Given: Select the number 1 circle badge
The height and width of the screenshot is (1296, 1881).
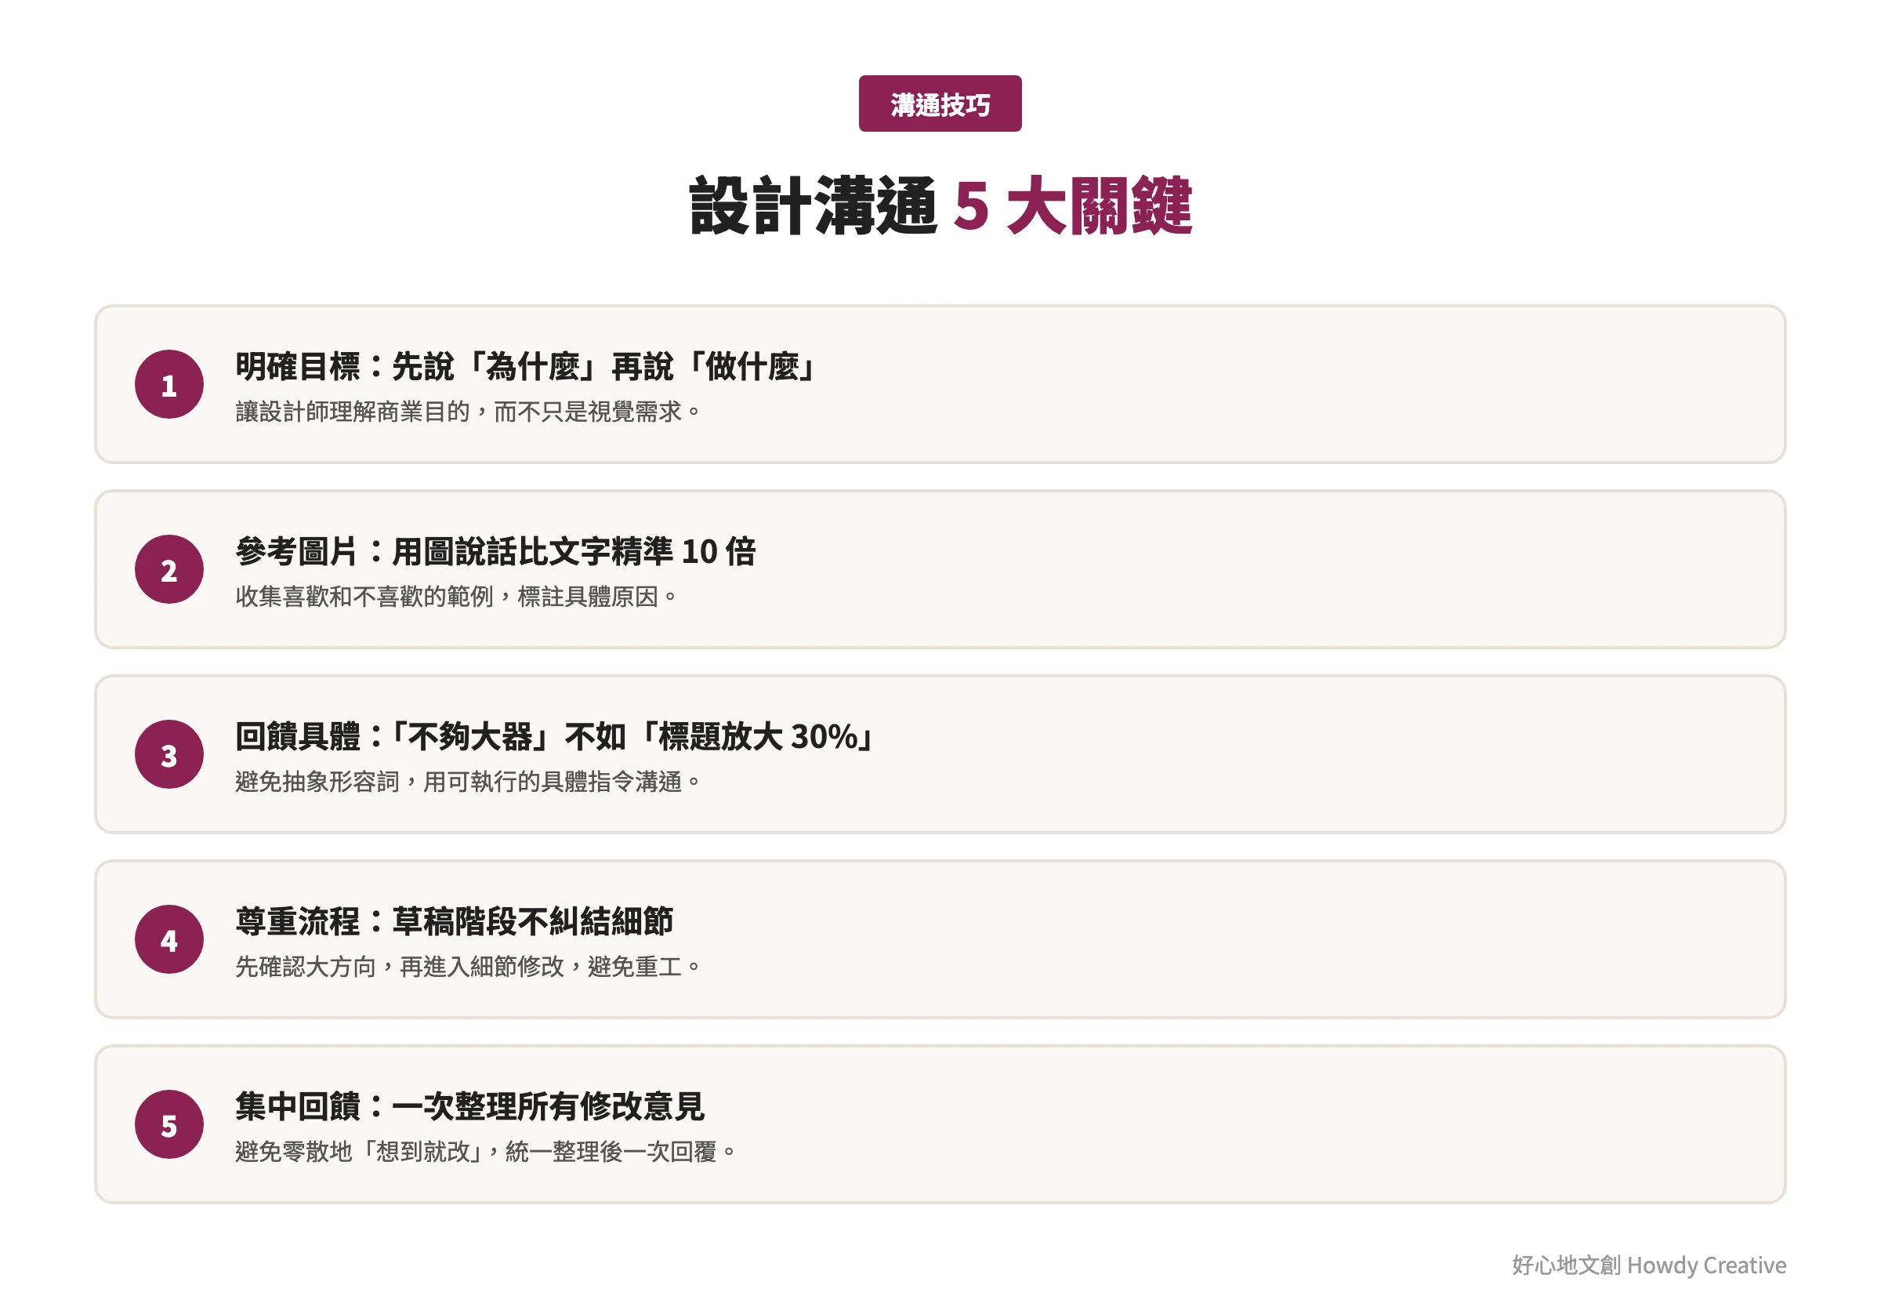Looking at the screenshot, I should coord(169,385).
